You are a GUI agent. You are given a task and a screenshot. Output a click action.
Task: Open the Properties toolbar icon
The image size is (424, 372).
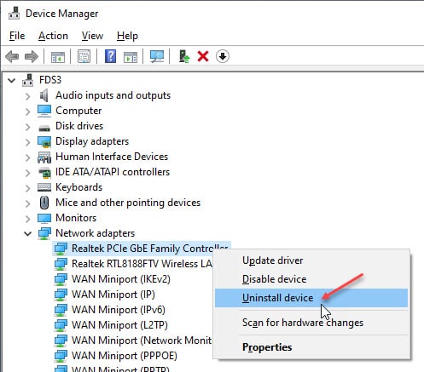pyautogui.click(x=84, y=56)
